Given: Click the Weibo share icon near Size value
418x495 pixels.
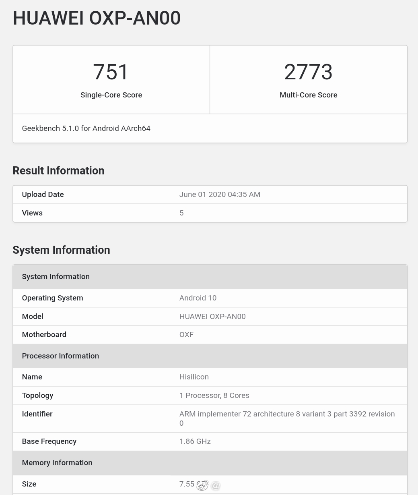Looking at the screenshot, I should point(202,485).
